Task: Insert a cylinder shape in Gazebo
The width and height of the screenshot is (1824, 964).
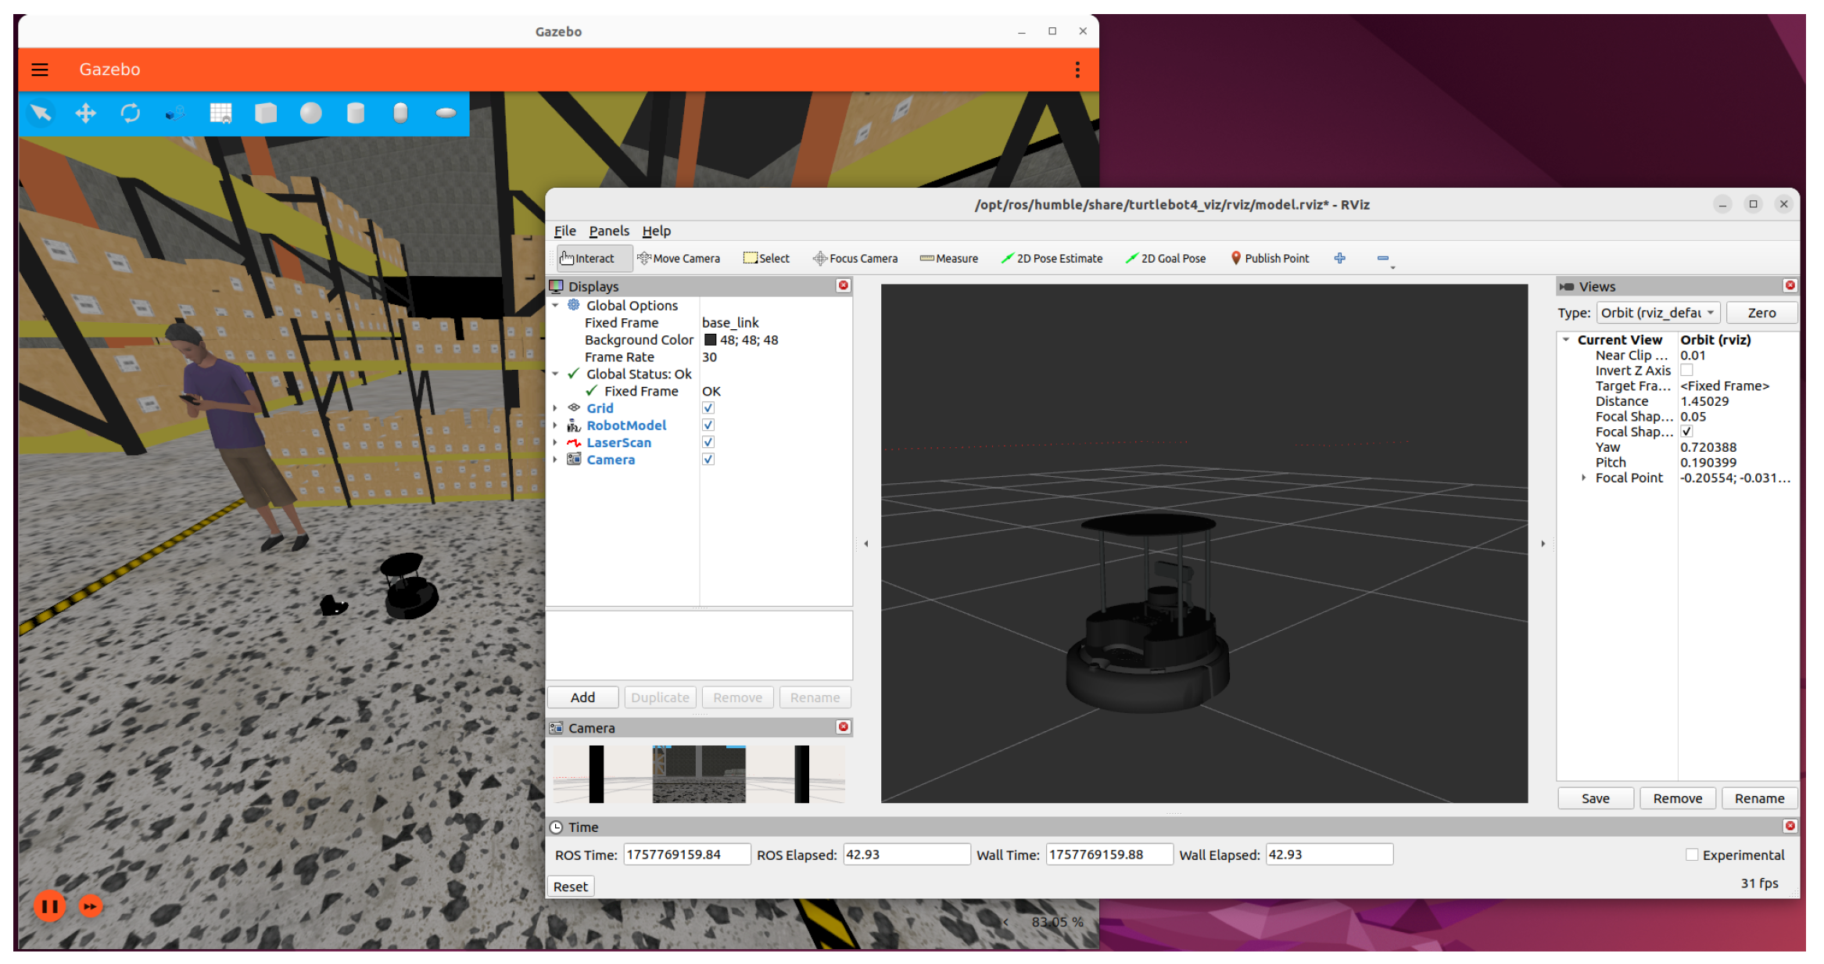Action: [x=355, y=113]
